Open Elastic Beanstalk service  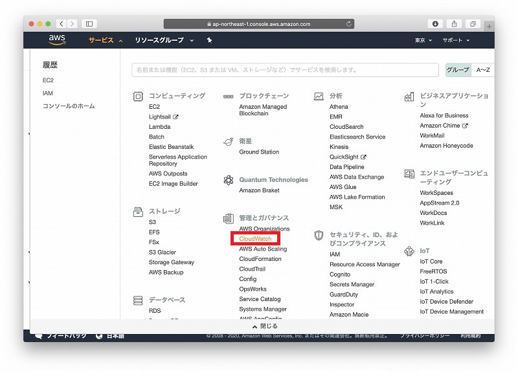point(171,147)
